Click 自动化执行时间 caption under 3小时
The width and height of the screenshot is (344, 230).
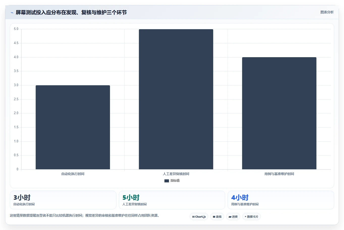(24, 204)
